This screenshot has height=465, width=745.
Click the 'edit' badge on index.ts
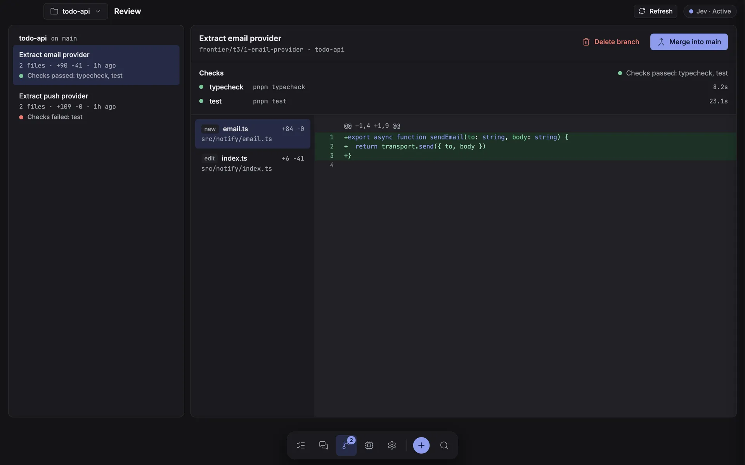pyautogui.click(x=210, y=158)
